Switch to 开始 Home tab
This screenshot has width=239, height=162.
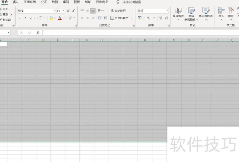tap(4, 2)
